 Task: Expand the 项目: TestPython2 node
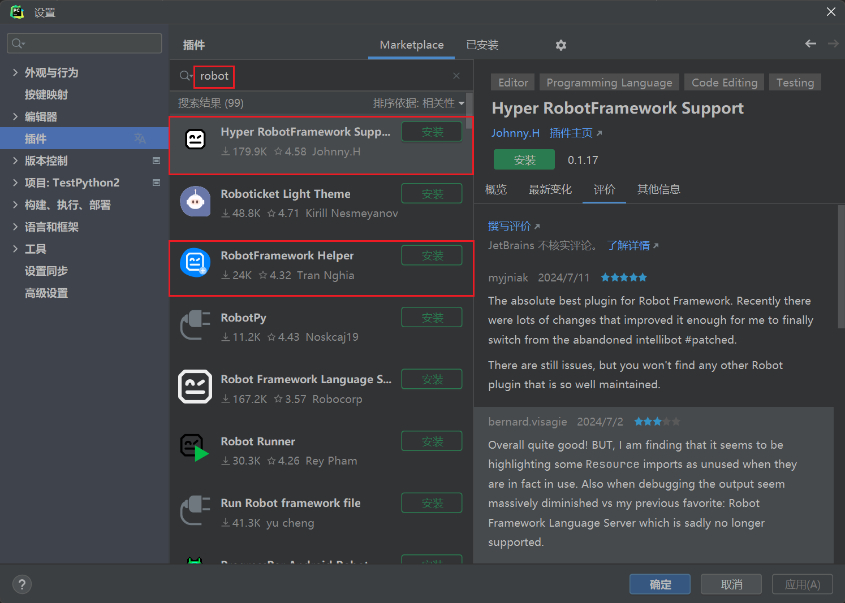pos(15,183)
